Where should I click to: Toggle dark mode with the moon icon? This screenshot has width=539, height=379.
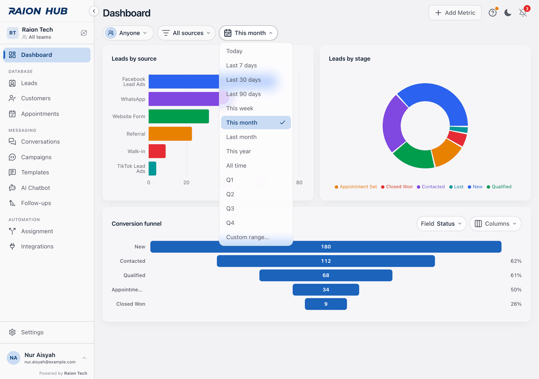click(x=508, y=13)
